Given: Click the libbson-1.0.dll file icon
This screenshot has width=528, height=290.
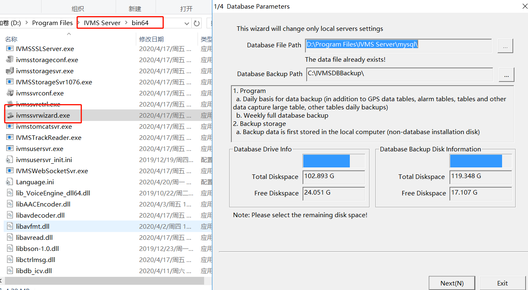Looking at the screenshot, I should [x=10, y=248].
